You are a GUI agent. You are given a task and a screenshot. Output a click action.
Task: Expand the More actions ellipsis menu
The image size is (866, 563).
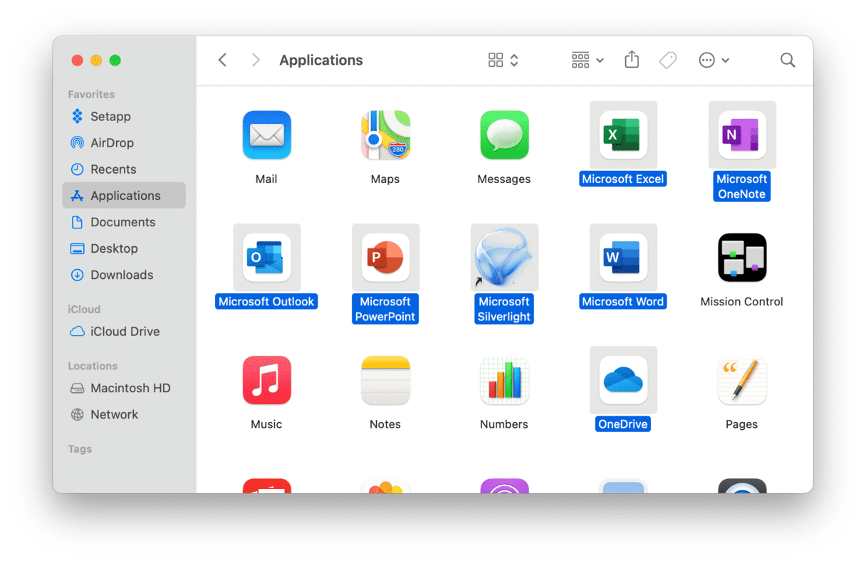click(714, 60)
